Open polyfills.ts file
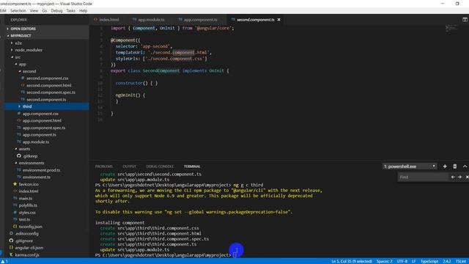Image resolution: width=469 pixels, height=264 pixels. click(x=28, y=205)
